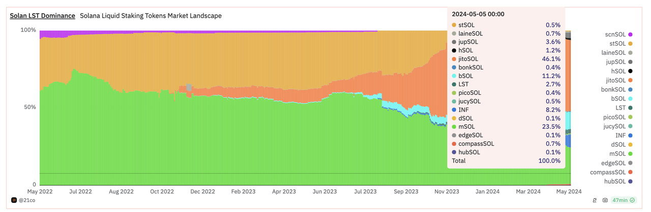Click the hSOL black legend dot
The height and width of the screenshot is (212, 651).
pos(630,71)
